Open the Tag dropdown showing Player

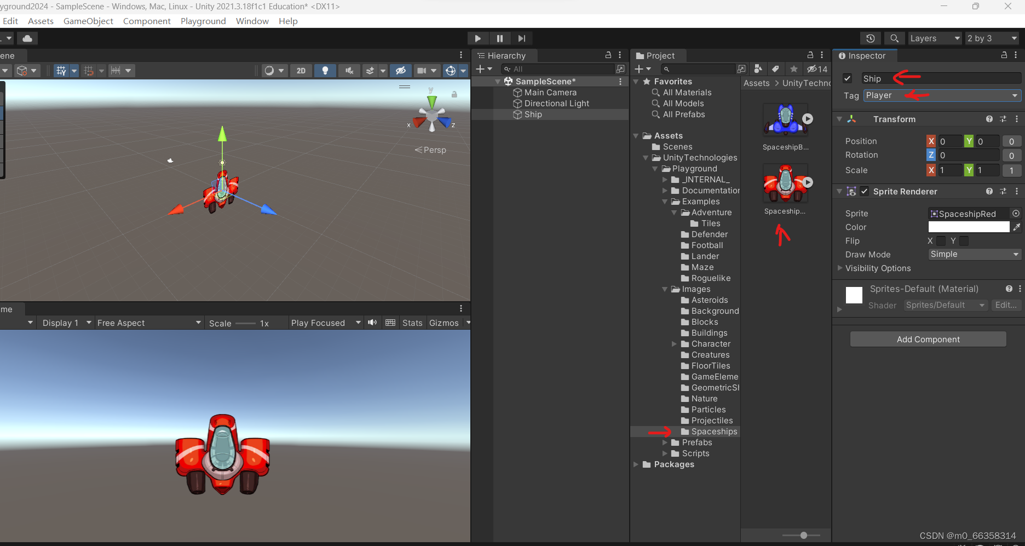pyautogui.click(x=942, y=95)
